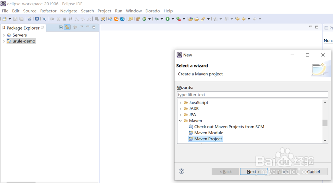Image resolution: width=333 pixels, height=183 pixels.
Task: Click Cancel in the New dialog
Action: [313, 171]
